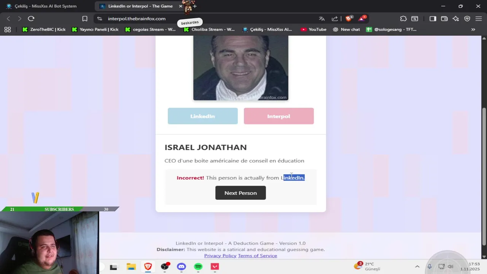Open the Brave VPN shield icon

pyautogui.click(x=467, y=19)
